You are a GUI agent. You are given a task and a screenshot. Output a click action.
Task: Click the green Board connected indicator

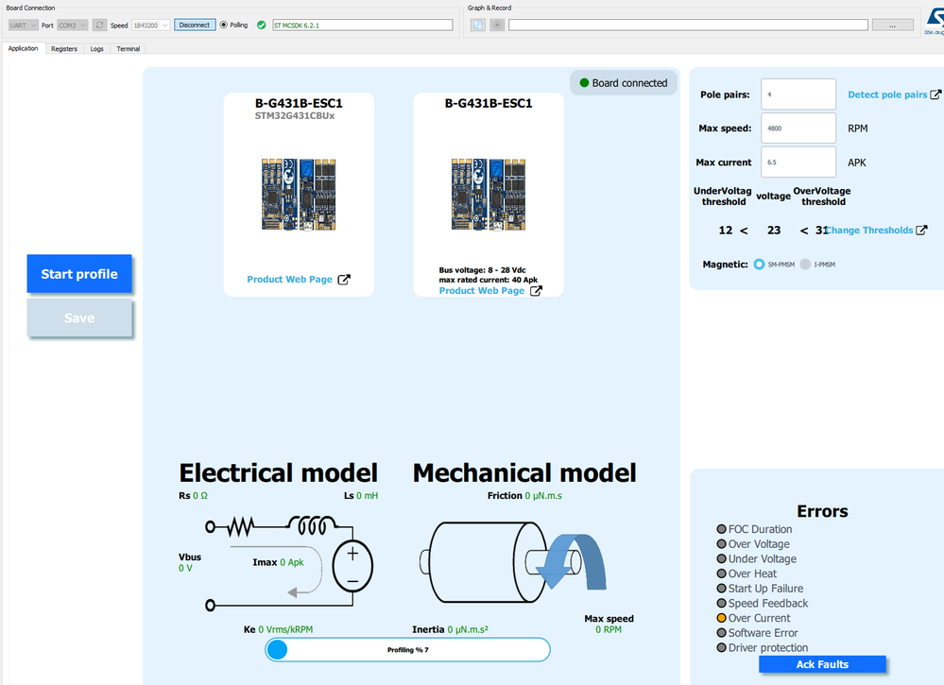(584, 83)
